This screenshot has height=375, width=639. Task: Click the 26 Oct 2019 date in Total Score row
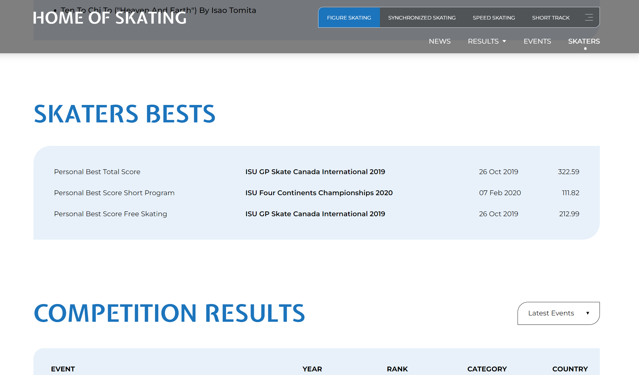[x=499, y=172]
